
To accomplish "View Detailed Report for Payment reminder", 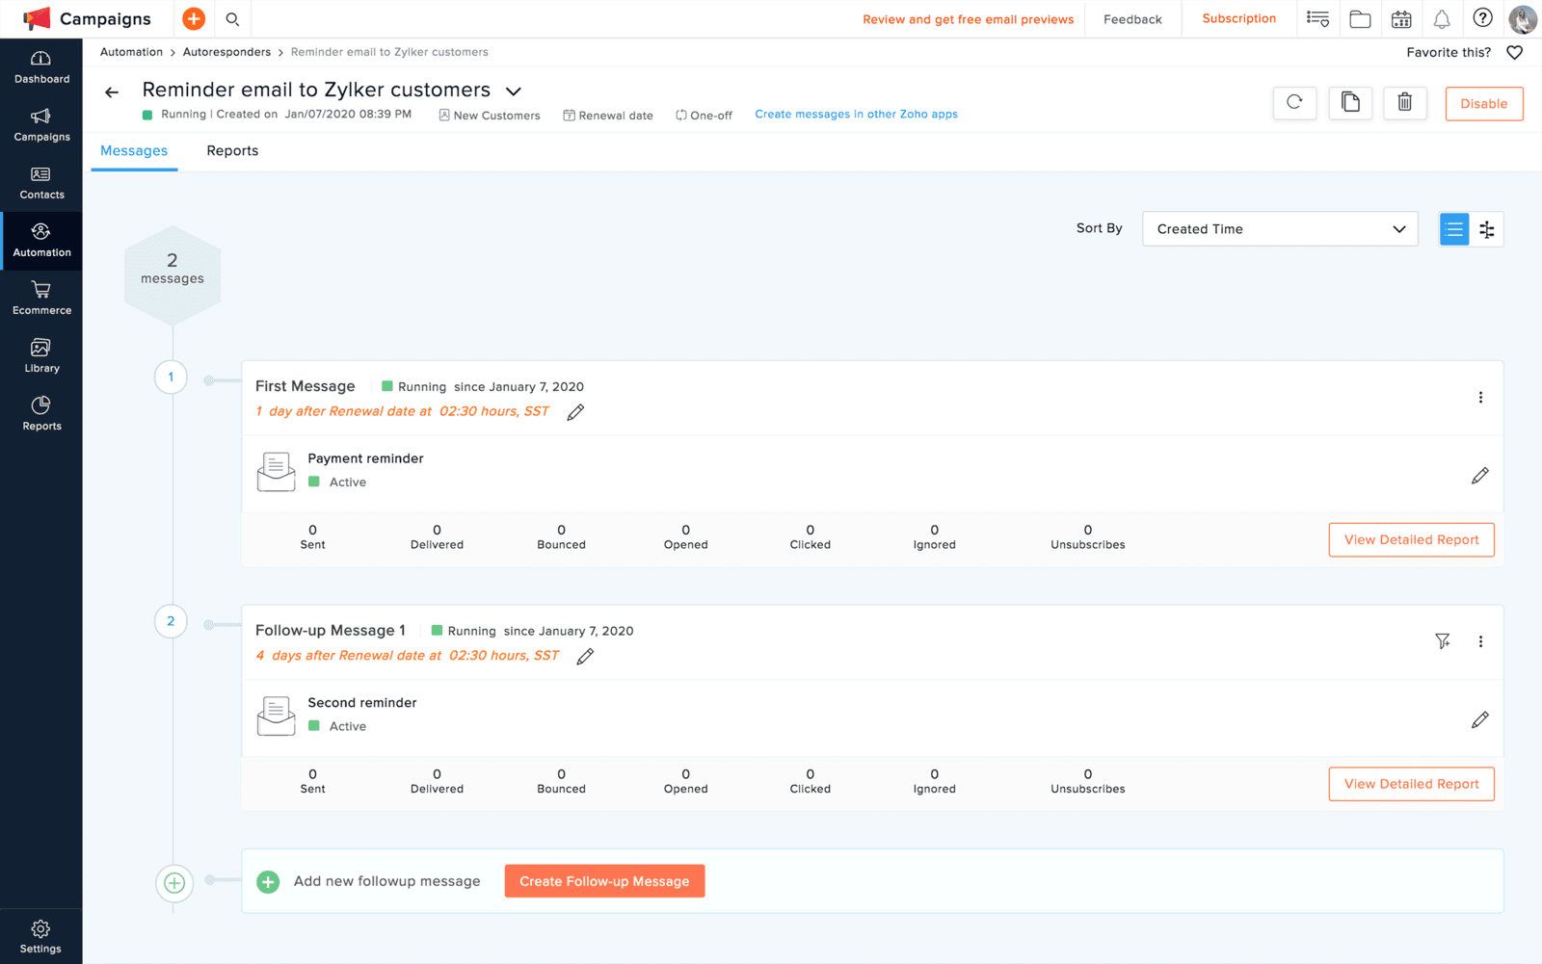I will pyautogui.click(x=1411, y=540).
